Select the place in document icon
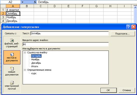Screen dimensions: 137x95 12,54
